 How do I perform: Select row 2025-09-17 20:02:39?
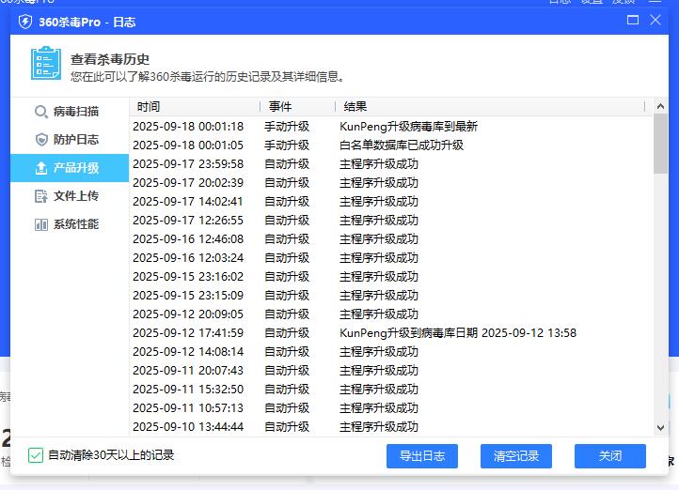pyautogui.click(x=391, y=183)
